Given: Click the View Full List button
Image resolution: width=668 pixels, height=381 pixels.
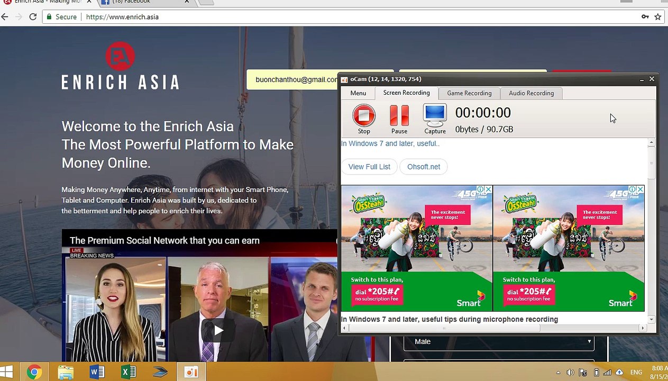Looking at the screenshot, I should click(369, 167).
